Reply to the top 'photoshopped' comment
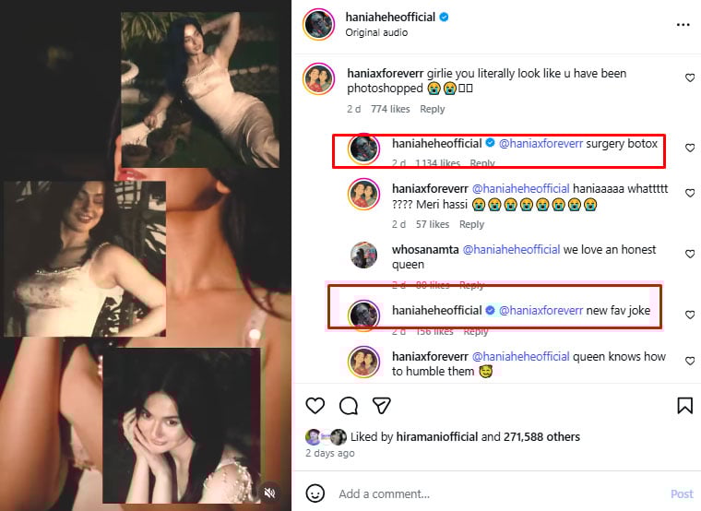Screen dimensions: 701x511 click(433, 109)
